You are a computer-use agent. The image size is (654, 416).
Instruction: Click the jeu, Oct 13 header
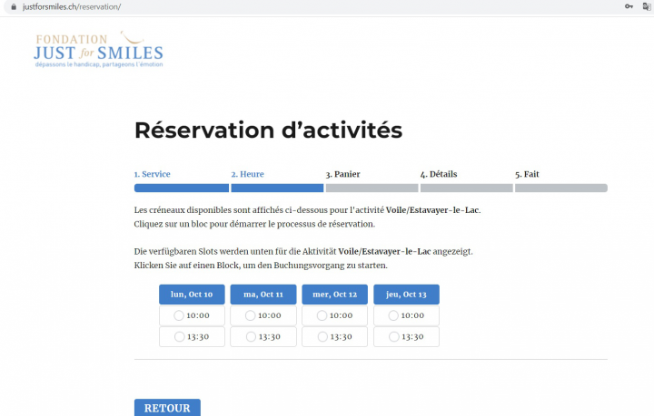[x=406, y=295]
